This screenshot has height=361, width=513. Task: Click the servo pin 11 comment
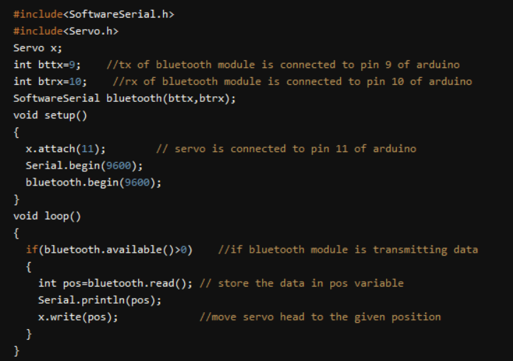[286, 149]
